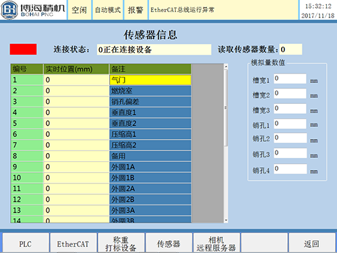Click the 报警 status indicator
This screenshot has width=337, height=253.
pyautogui.click(x=135, y=9)
